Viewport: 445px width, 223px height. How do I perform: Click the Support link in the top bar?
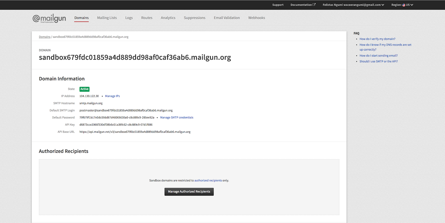(x=278, y=5)
